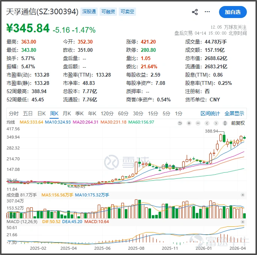Close the 成交量 volume indicator panel
Image resolution: width=257 pixels, height=255 pixels.
(243, 195)
